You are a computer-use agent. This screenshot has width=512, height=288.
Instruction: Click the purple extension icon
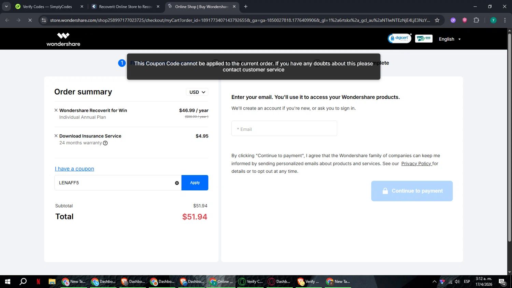point(453,20)
